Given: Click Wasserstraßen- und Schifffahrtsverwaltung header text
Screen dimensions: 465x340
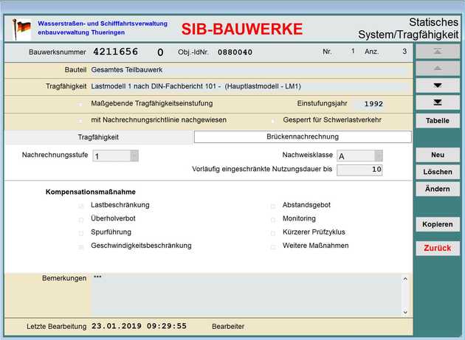Looking at the screenshot, I should [x=103, y=24].
